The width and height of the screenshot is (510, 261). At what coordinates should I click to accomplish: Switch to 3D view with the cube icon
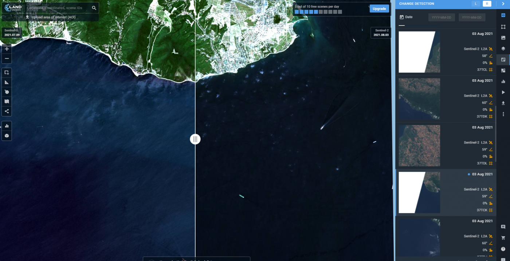tap(7, 135)
